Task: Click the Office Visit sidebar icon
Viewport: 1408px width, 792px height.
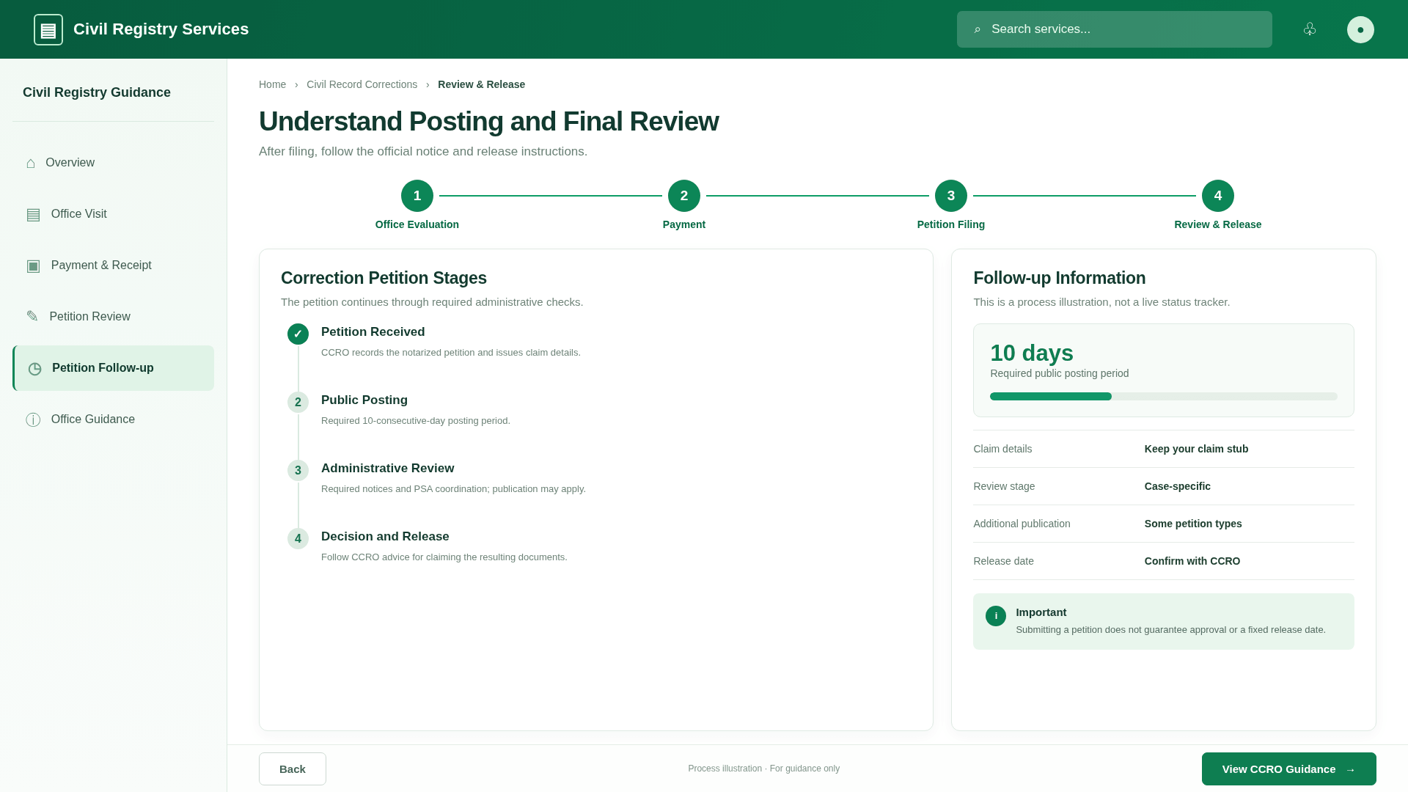Action: (33, 214)
